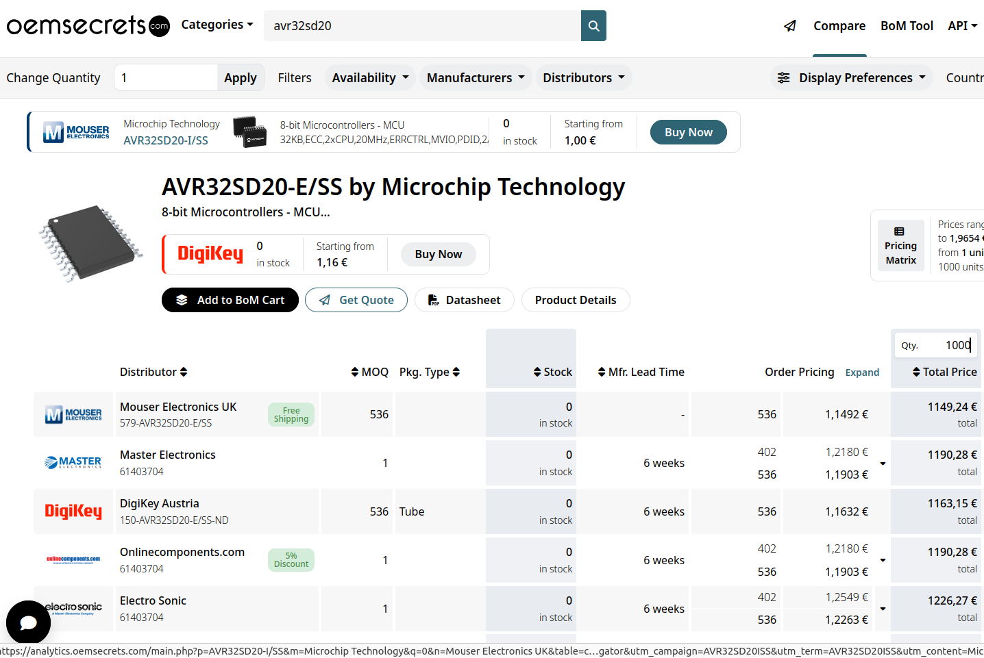Open Display Preferences dropdown
The image size is (984, 658).
pos(851,78)
